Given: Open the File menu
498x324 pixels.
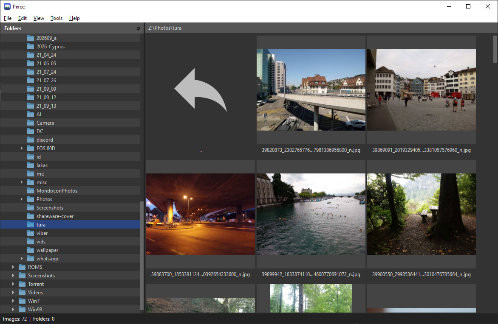Looking at the screenshot, I should point(8,18).
